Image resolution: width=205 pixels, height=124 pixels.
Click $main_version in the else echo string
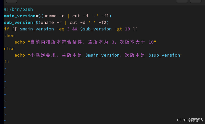[x=102, y=55]
